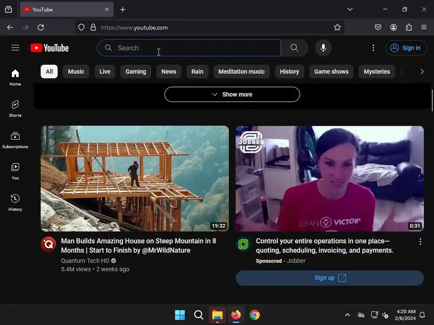Click Quantum Tech HD channel avatar
This screenshot has height=325, width=434.
(48, 244)
